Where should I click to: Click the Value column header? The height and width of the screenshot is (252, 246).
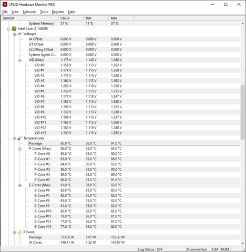(x=71, y=18)
